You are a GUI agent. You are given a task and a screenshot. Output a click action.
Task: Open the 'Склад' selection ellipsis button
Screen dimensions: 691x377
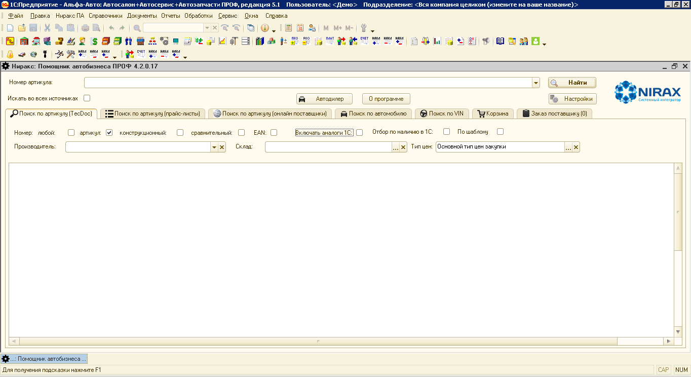point(396,147)
